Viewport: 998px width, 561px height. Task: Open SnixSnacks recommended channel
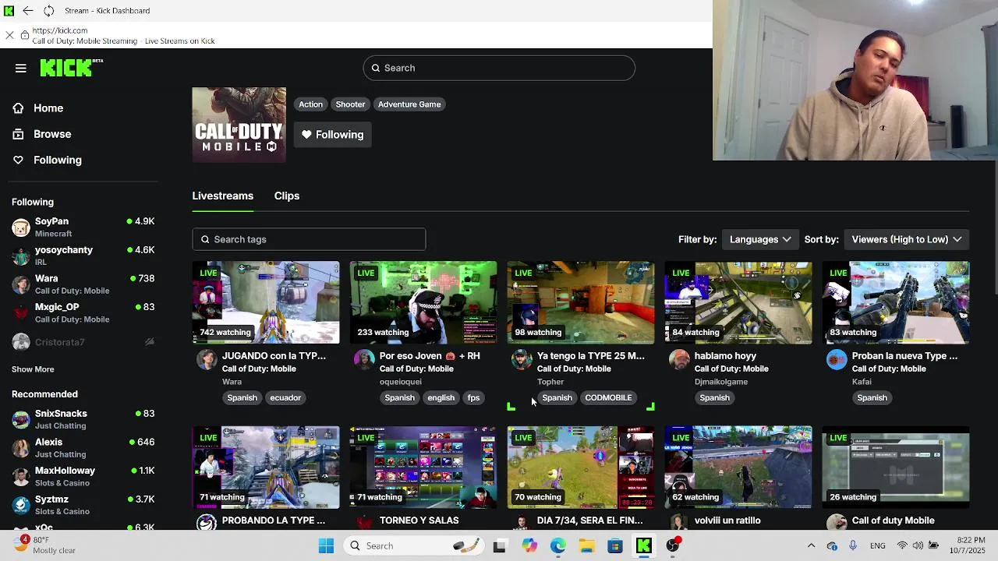pos(83,419)
